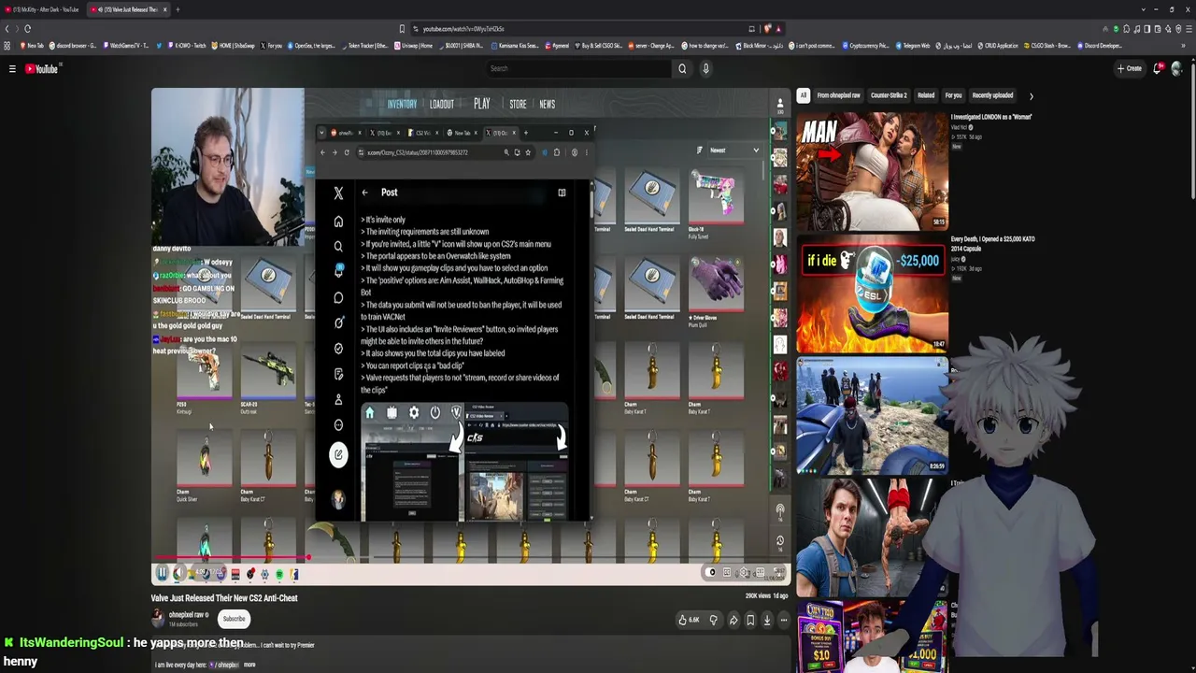Focus the browser address bar URL
Image resolution: width=1196 pixels, height=673 pixels.
[463, 29]
